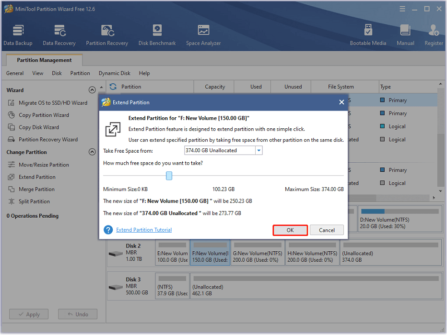Open the Dynamic Disk menu
447x335 pixels.
(x=115, y=73)
